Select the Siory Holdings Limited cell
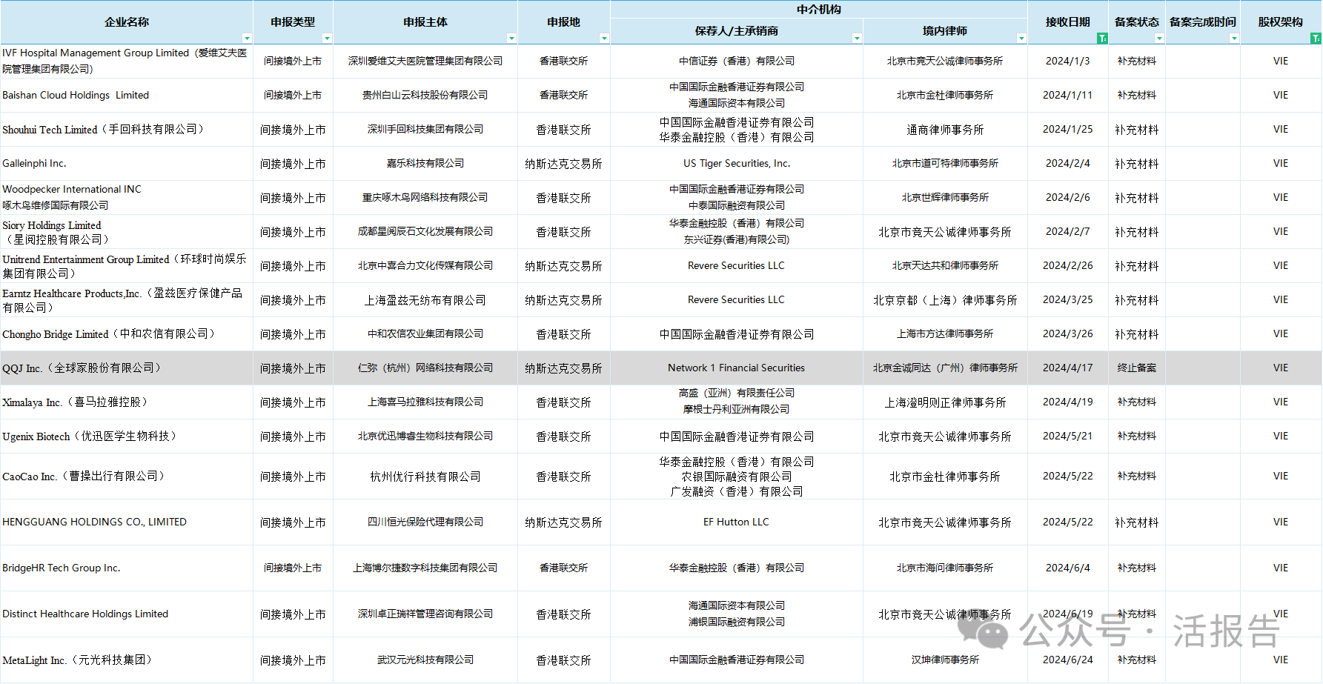Screen dimensions: 1323x684 [x=127, y=232]
